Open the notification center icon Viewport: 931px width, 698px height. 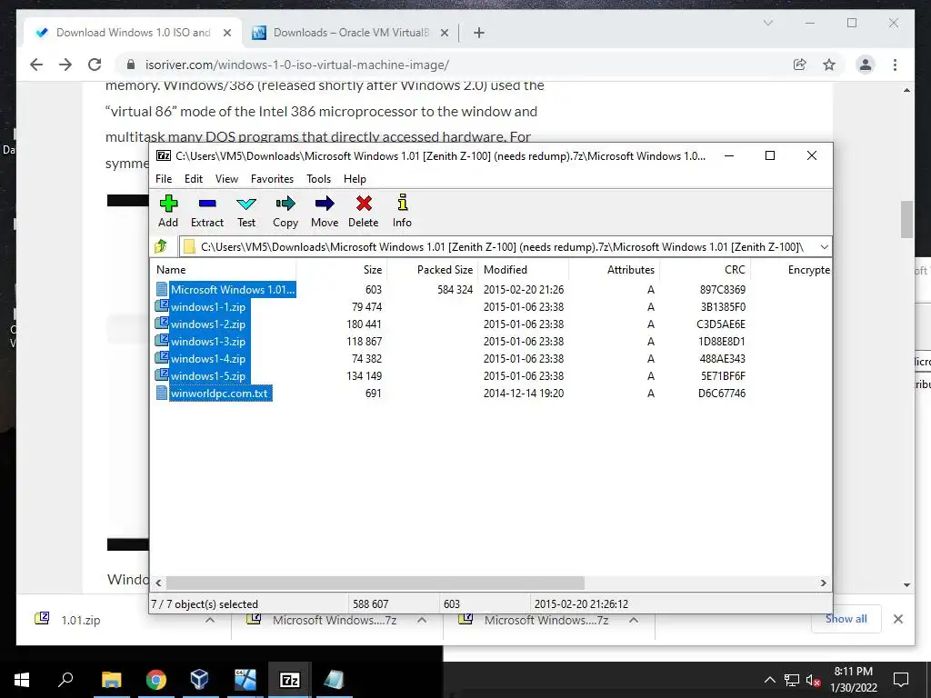coord(901,680)
